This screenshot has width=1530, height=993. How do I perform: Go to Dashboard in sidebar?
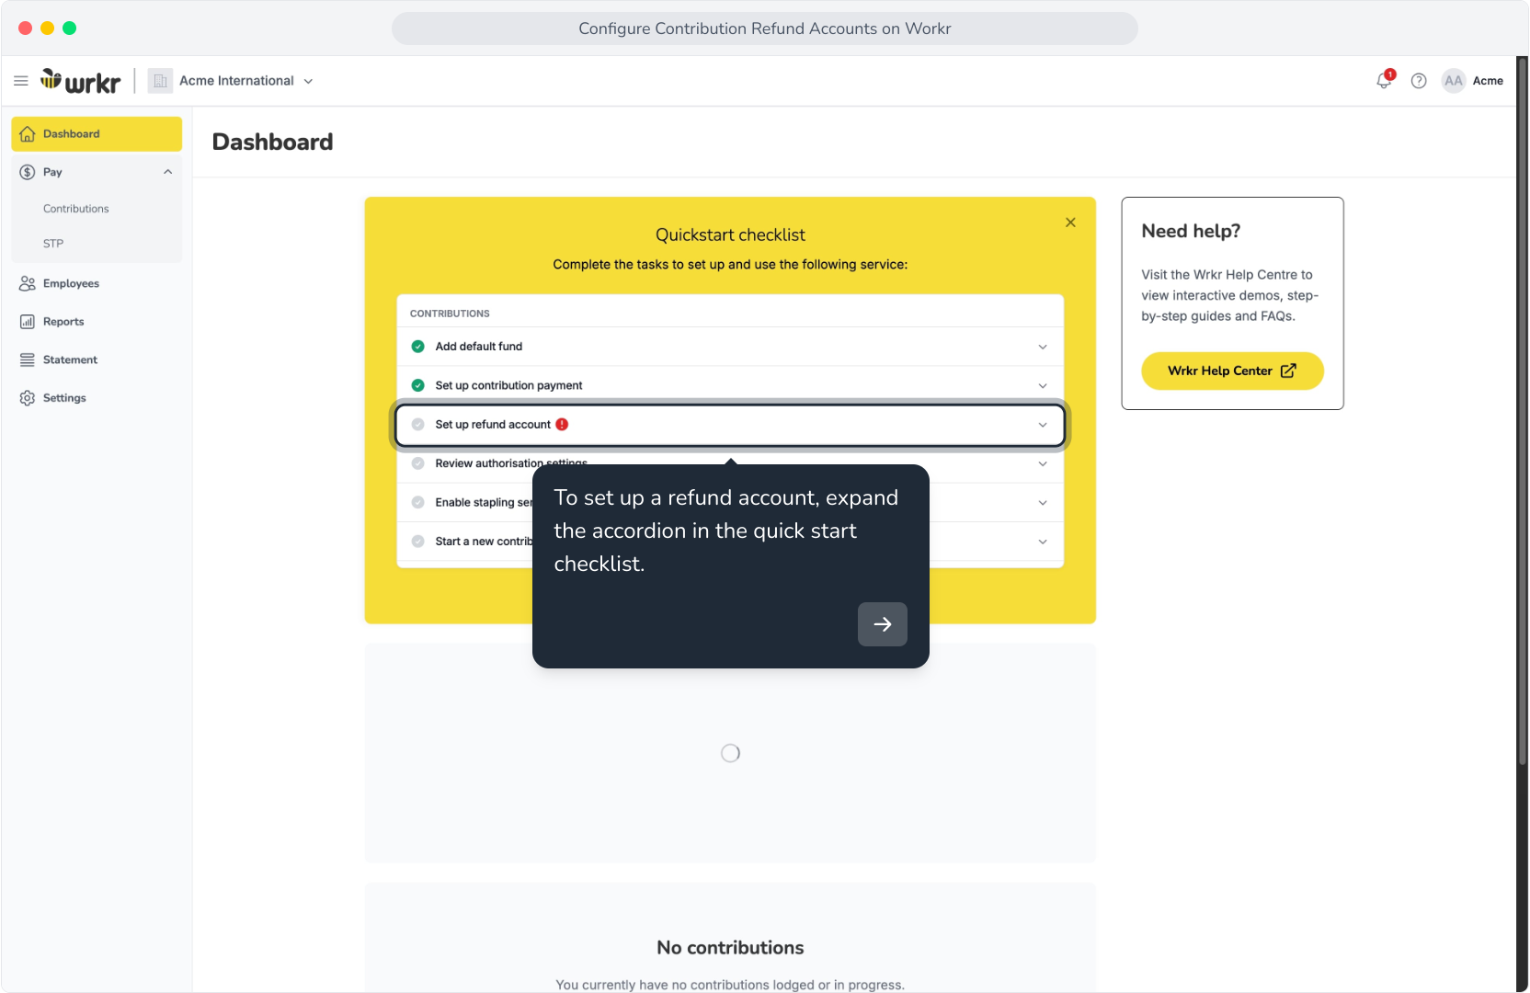(x=97, y=134)
